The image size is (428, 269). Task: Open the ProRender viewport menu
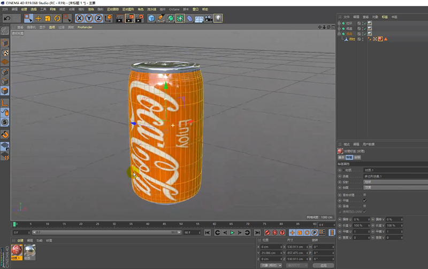click(x=85, y=27)
